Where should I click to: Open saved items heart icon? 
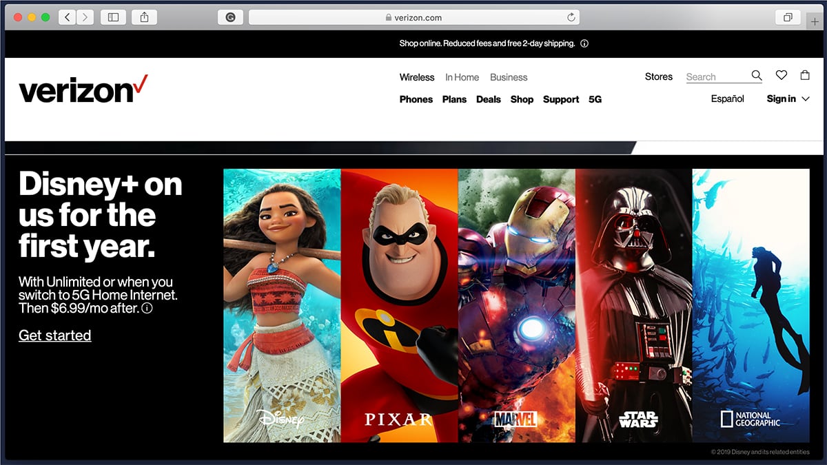point(781,76)
